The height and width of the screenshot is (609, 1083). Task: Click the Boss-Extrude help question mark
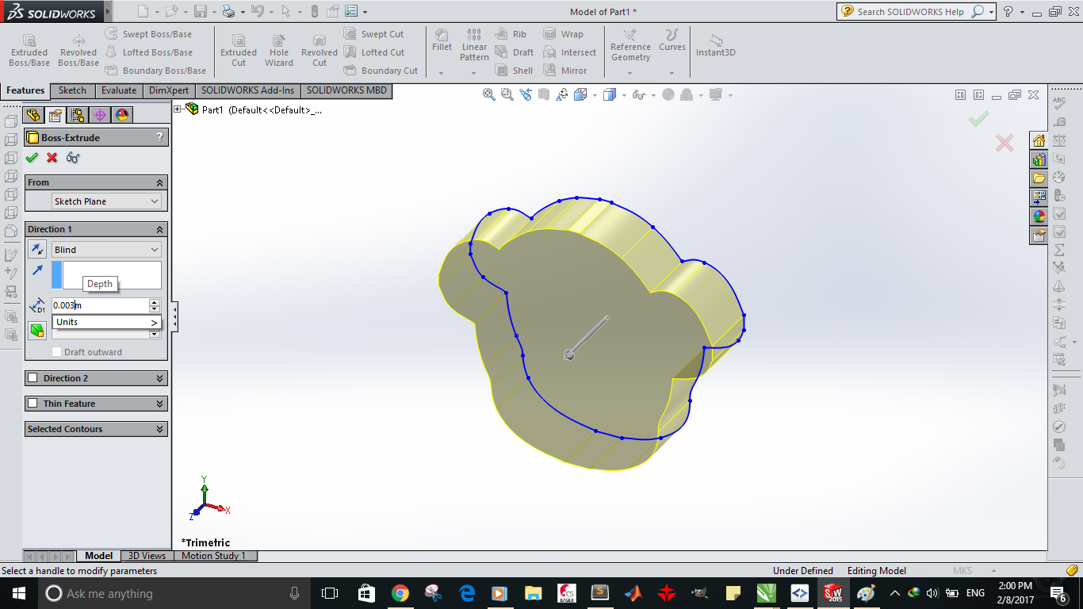tap(160, 137)
